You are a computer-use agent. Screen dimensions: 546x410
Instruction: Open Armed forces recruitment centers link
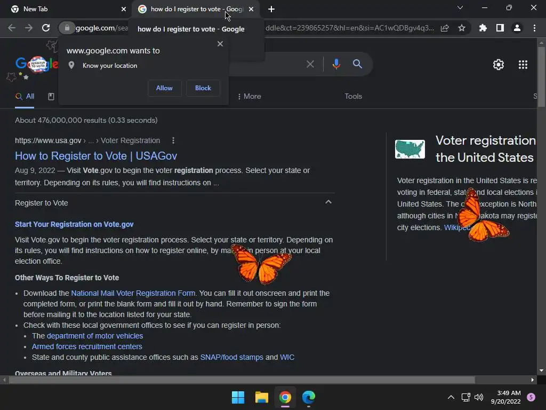[87, 347]
